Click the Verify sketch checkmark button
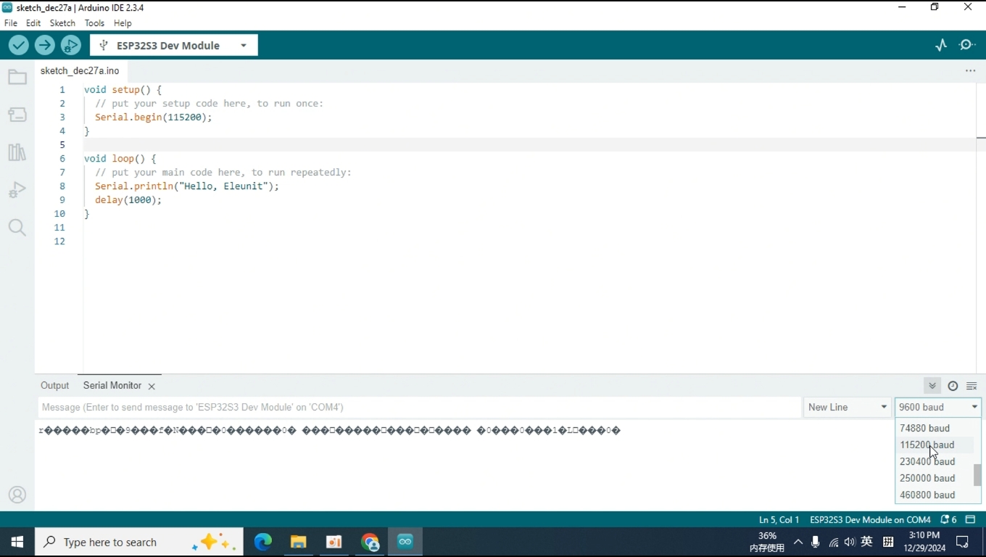Image resolution: width=986 pixels, height=557 pixels. click(x=19, y=45)
